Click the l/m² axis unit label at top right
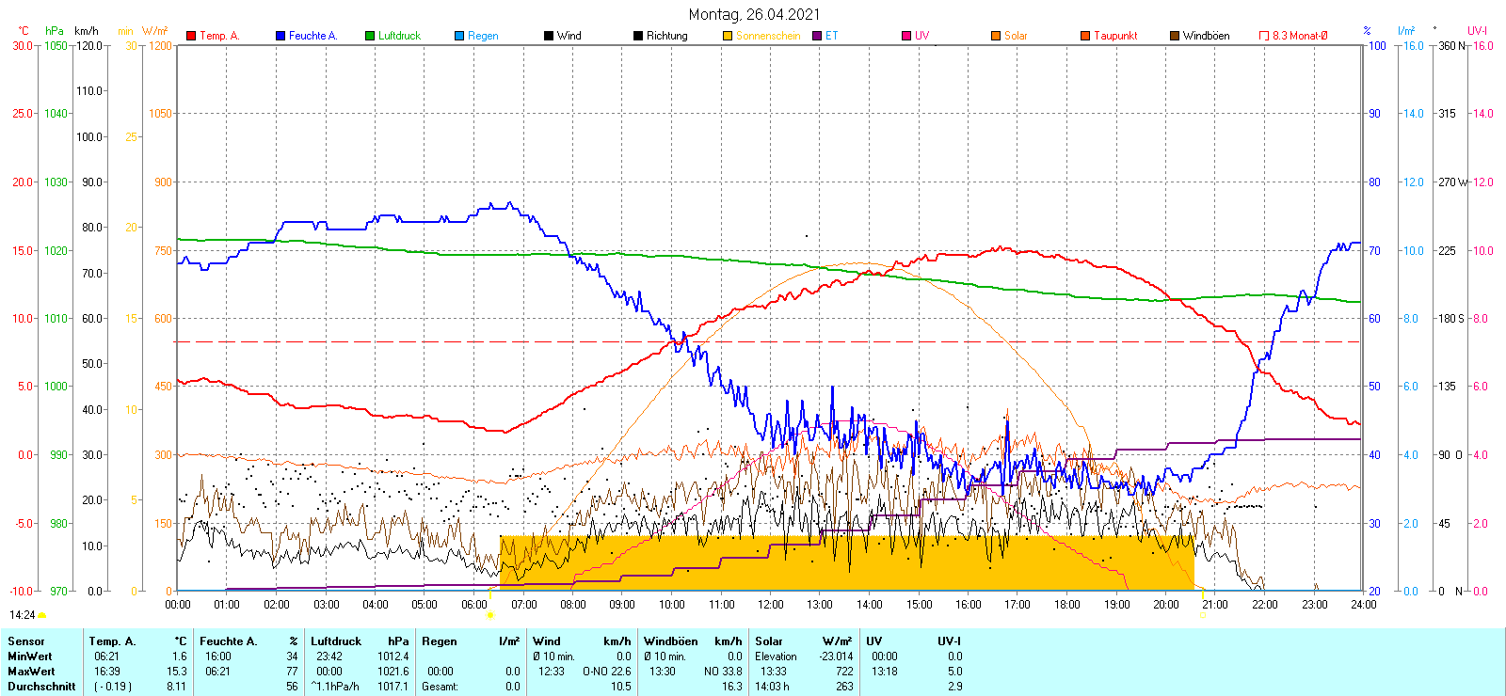This screenshot has width=1506, height=696. click(1406, 31)
